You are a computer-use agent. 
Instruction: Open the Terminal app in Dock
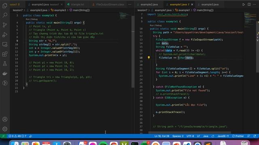[135, 143]
